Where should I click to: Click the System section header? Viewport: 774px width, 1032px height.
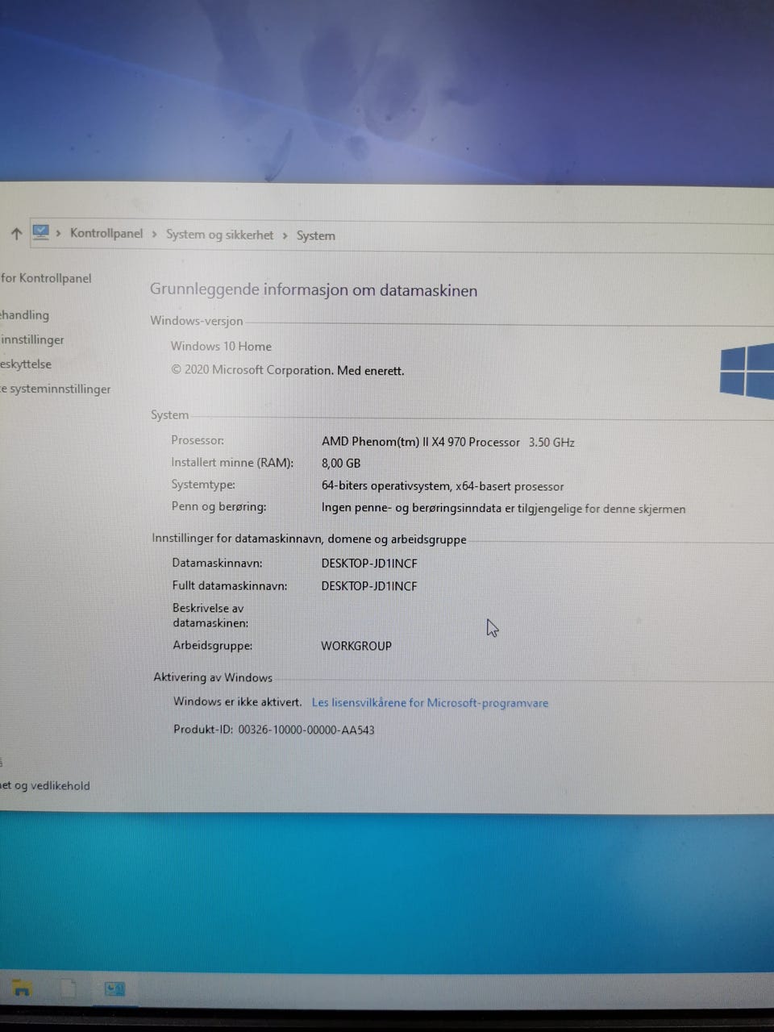click(x=169, y=415)
